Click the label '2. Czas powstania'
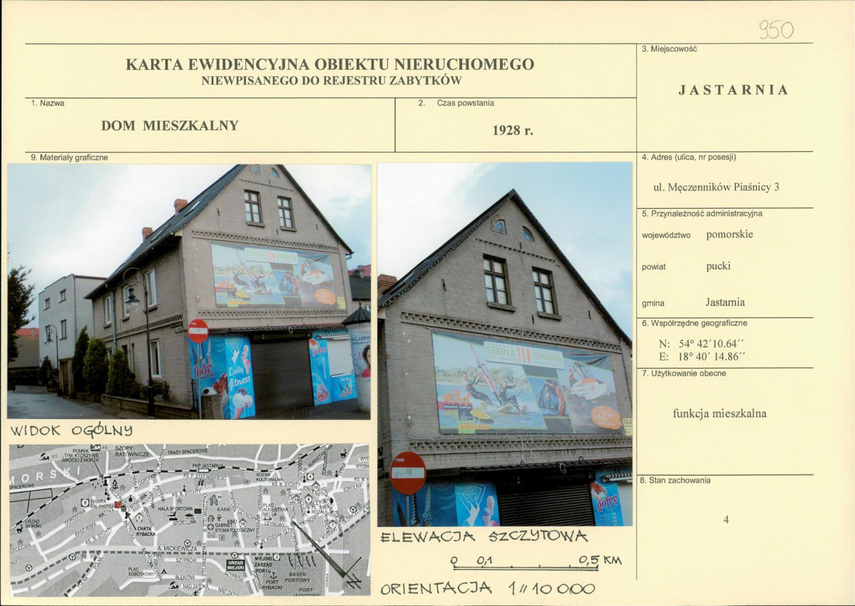The width and height of the screenshot is (855, 606). [x=456, y=103]
